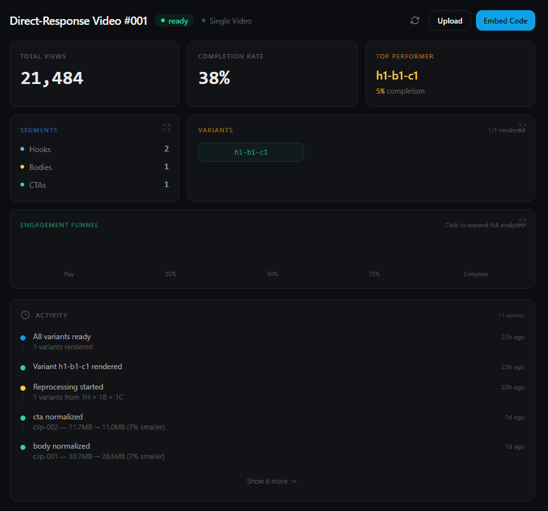Click the expand icon on the Segments panel
The image size is (548, 511).
(x=167, y=127)
